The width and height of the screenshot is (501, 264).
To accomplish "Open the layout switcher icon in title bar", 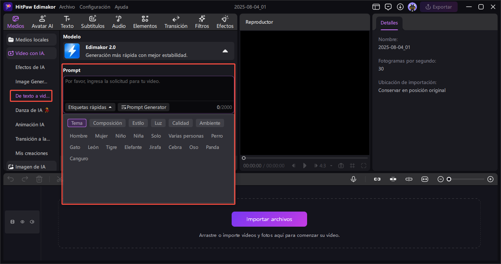I will [376, 7].
